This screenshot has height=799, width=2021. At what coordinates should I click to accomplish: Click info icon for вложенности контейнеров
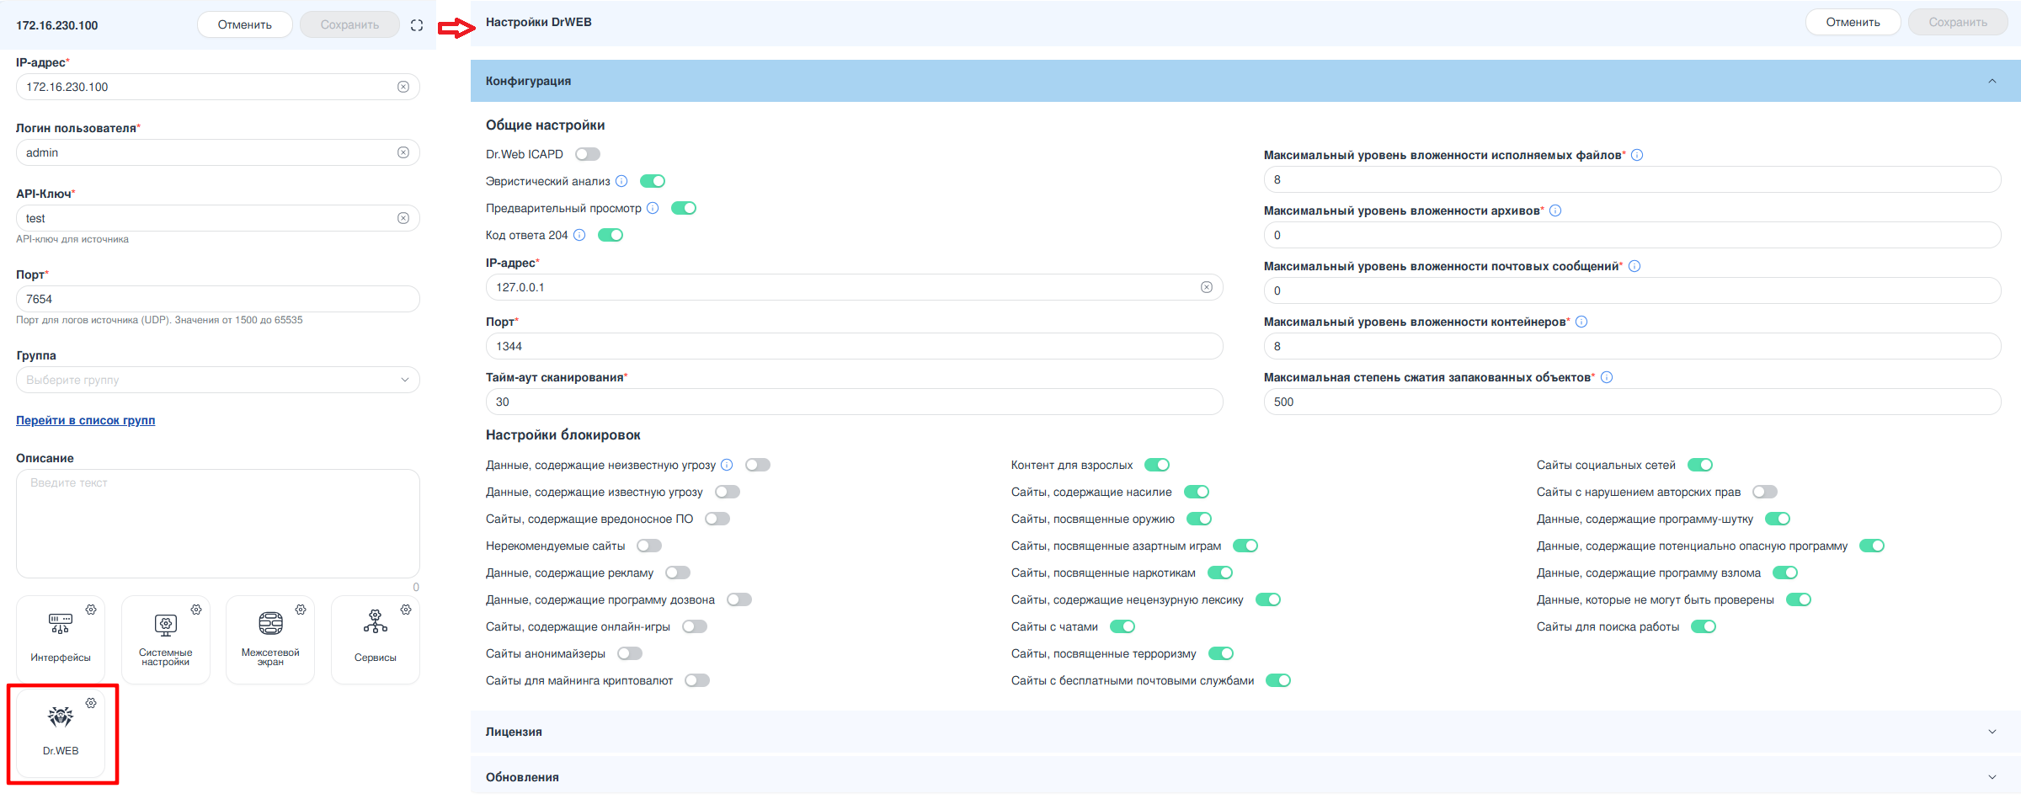tap(1581, 322)
